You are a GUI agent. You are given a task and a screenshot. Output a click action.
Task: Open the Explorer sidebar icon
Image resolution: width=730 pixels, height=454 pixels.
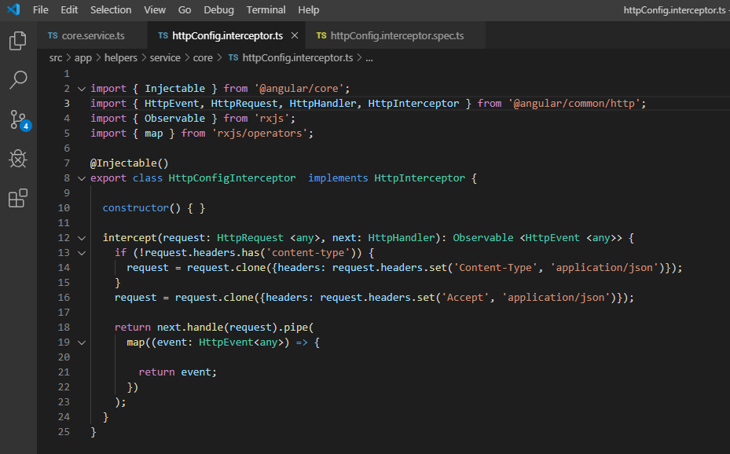click(x=17, y=41)
